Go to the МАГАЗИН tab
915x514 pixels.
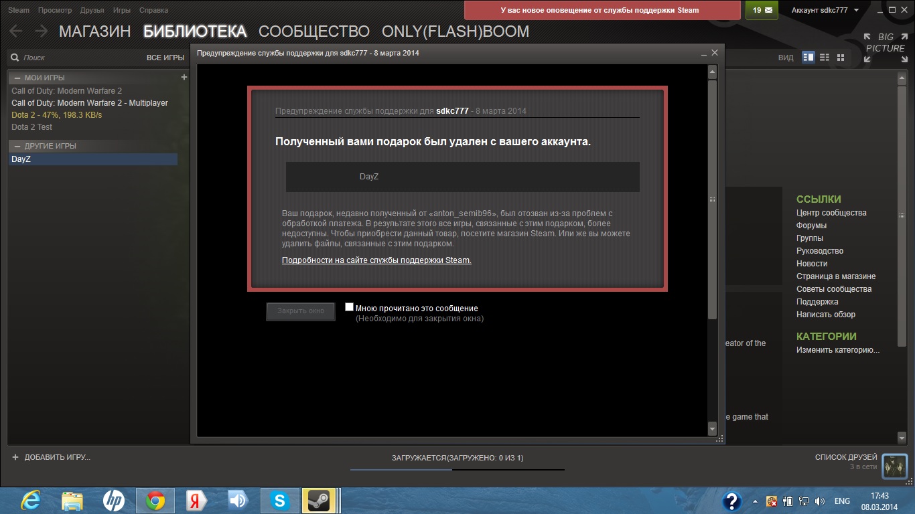(x=95, y=31)
